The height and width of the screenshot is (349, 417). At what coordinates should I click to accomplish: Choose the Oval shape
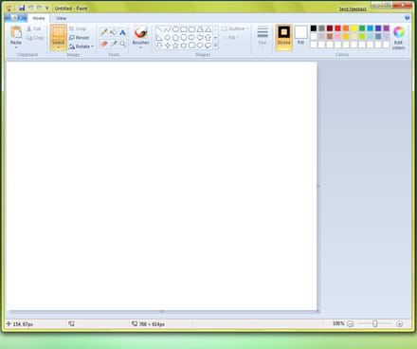pyautogui.click(x=175, y=29)
